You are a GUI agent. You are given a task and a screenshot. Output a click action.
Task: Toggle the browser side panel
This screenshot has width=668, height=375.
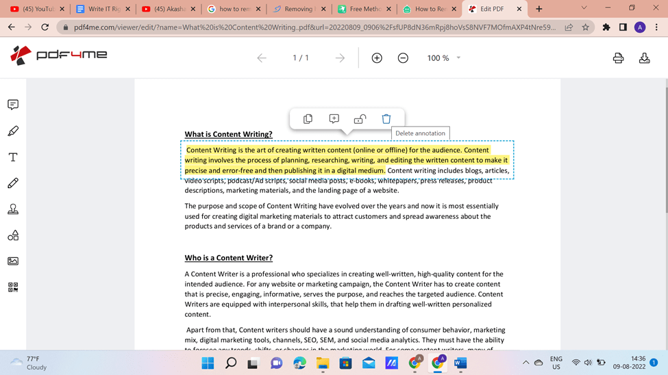(623, 27)
